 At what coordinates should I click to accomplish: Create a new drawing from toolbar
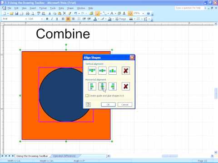coord(5,14)
